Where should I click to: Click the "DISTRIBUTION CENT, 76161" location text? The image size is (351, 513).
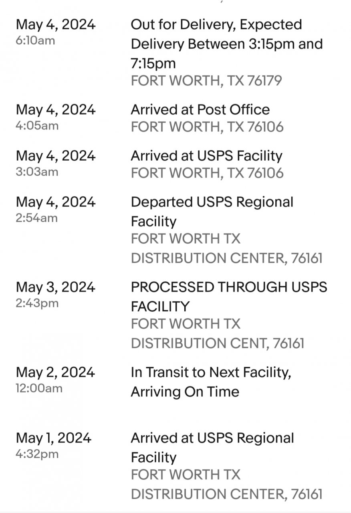218,343
